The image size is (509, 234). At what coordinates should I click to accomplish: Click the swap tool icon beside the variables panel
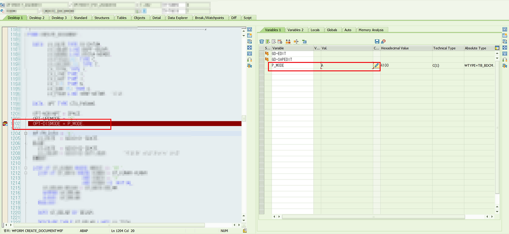click(505, 60)
